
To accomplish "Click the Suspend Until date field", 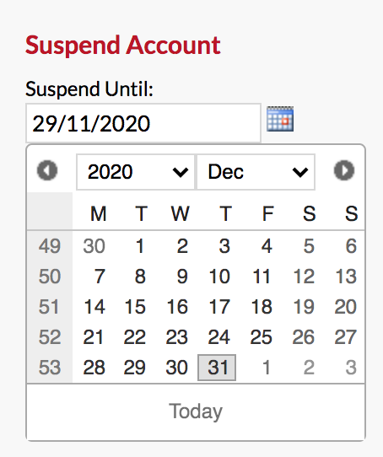I will (143, 123).
